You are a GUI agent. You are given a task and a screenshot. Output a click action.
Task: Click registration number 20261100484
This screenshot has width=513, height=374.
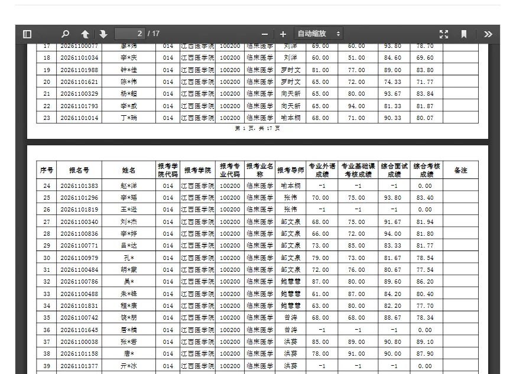(x=79, y=269)
